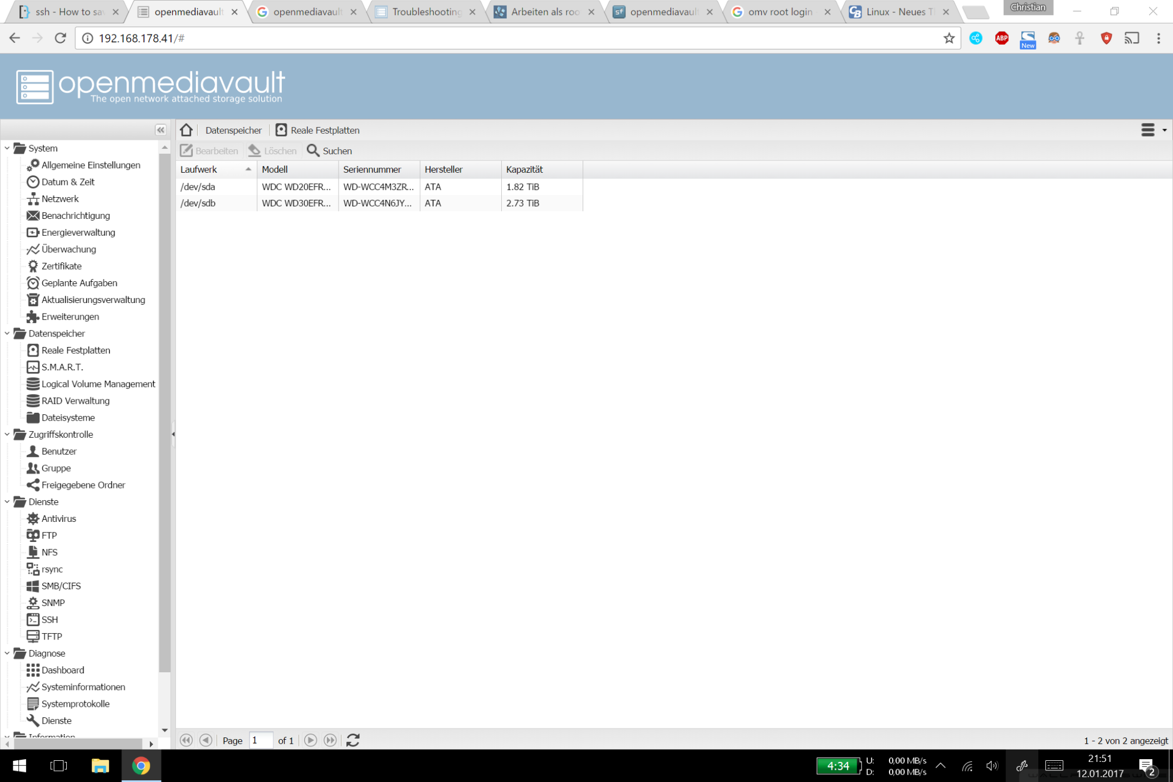Open the top-right hamburger menu dropdown
The width and height of the screenshot is (1173, 782).
[x=1152, y=130]
